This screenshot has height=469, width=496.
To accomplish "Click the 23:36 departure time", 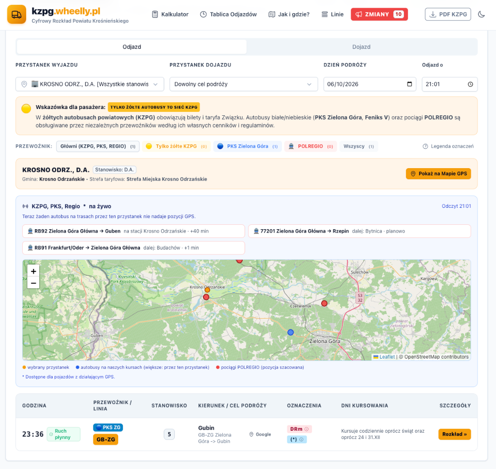I will [32, 434].
